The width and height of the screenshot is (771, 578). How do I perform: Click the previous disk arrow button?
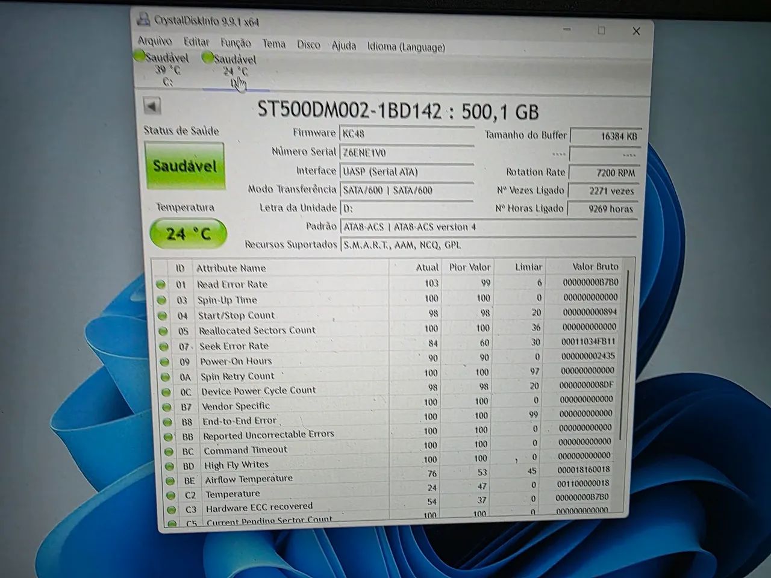(152, 106)
